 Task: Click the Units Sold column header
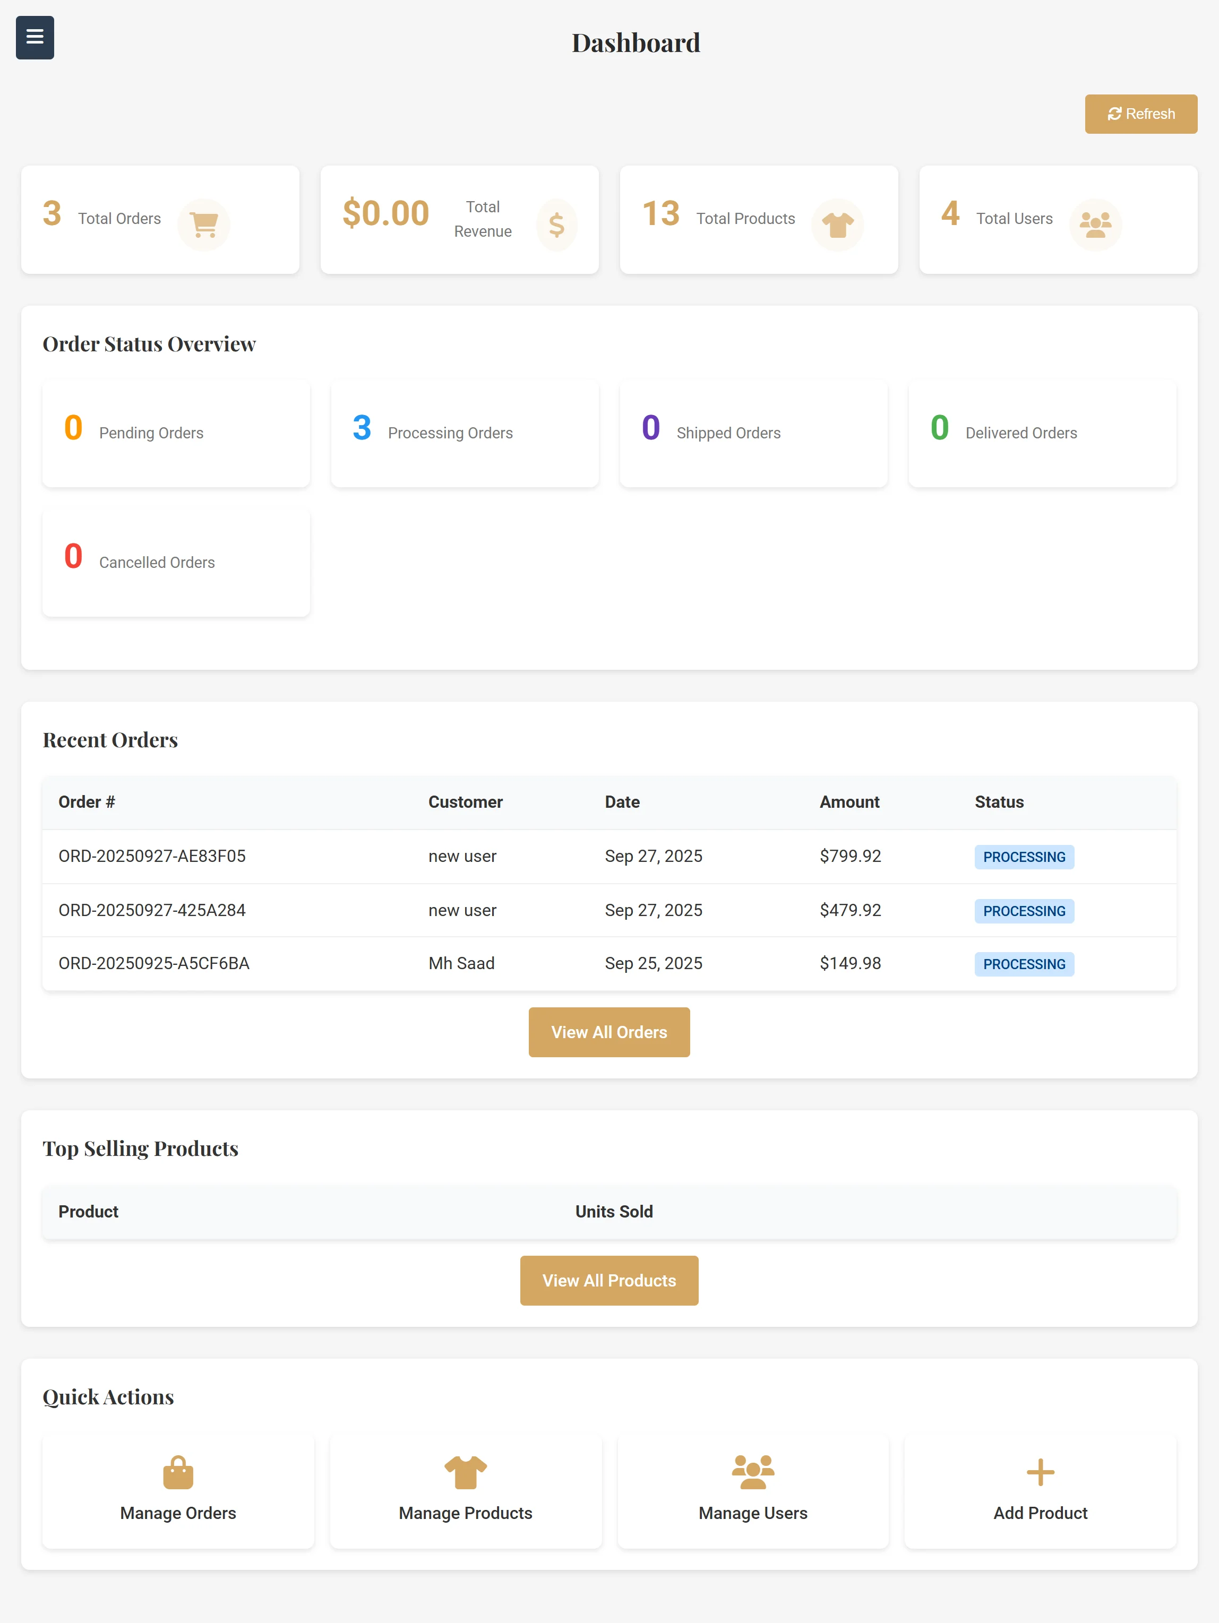614,1212
